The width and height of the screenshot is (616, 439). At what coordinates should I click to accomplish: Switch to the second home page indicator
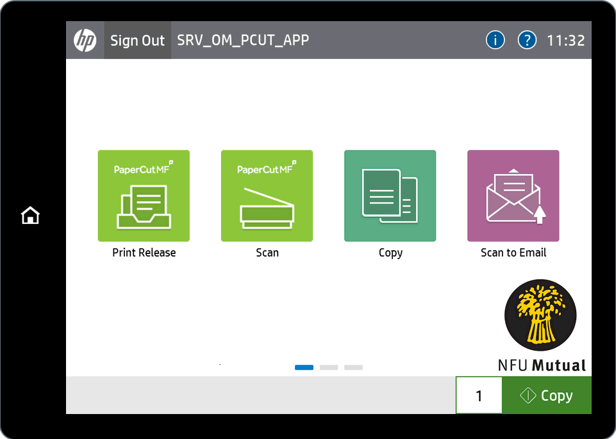(329, 367)
